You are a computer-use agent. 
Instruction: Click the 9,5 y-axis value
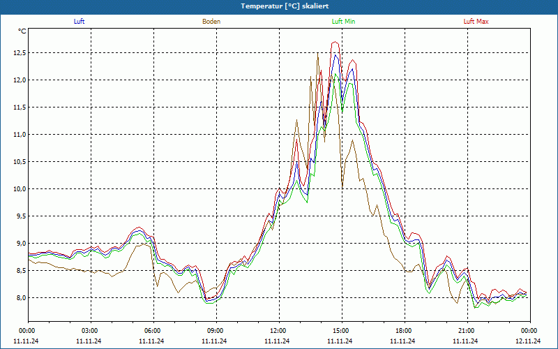(x=22, y=216)
